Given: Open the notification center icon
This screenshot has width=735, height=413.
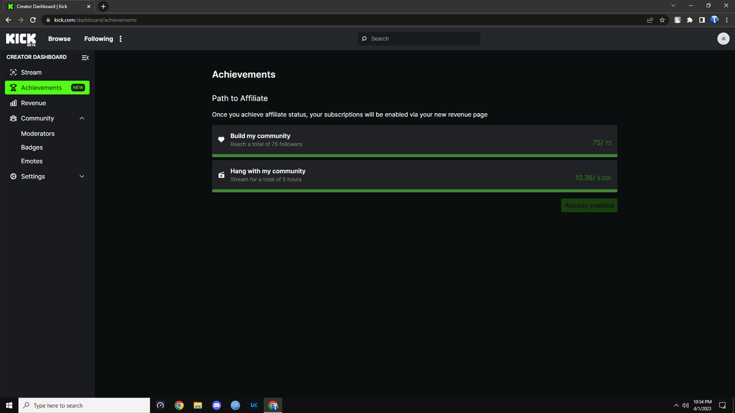Looking at the screenshot, I should [722, 405].
